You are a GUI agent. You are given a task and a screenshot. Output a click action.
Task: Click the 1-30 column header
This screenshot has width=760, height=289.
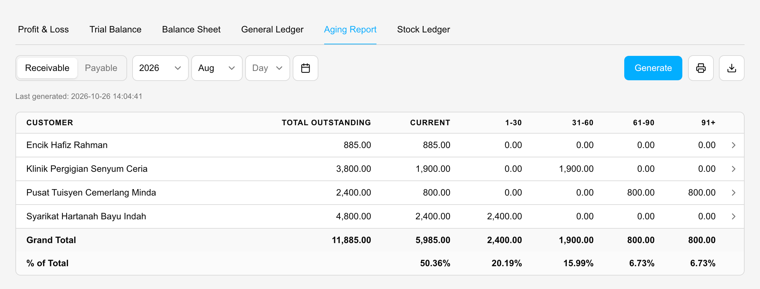513,123
